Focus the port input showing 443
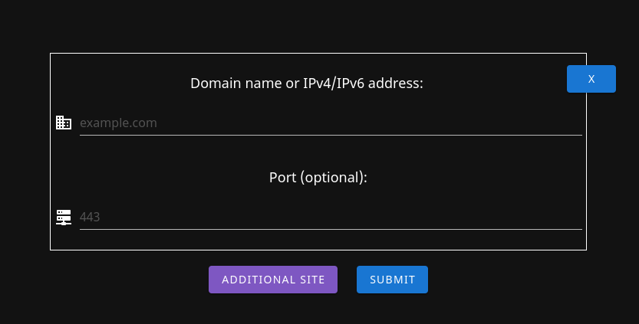639x324 pixels. [x=331, y=218]
